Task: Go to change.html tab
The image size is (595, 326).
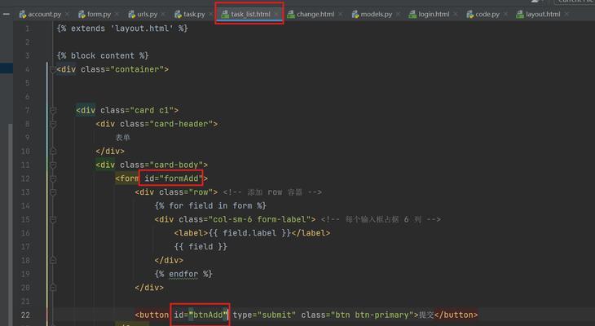Action: coord(315,15)
